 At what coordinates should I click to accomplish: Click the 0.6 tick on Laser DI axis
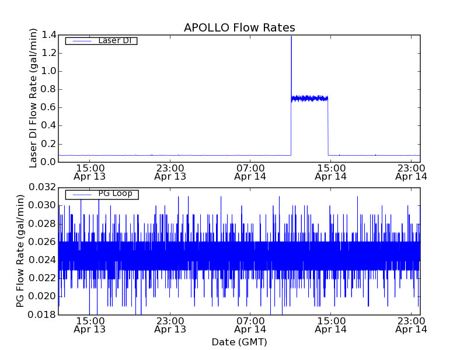pyautogui.click(x=49, y=107)
